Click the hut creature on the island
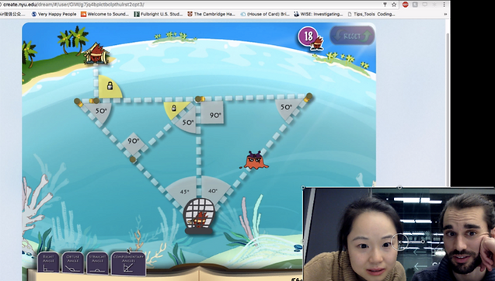 (96, 54)
